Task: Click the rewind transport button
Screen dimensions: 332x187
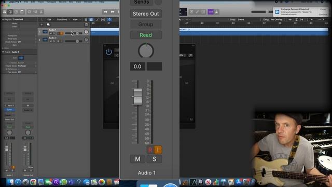Action: [105, 12]
